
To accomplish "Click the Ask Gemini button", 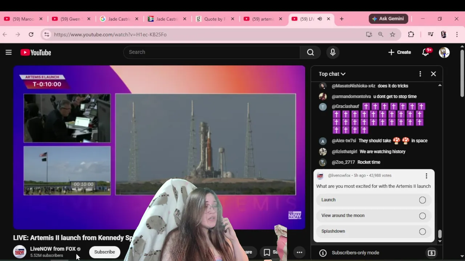I will tap(388, 19).
